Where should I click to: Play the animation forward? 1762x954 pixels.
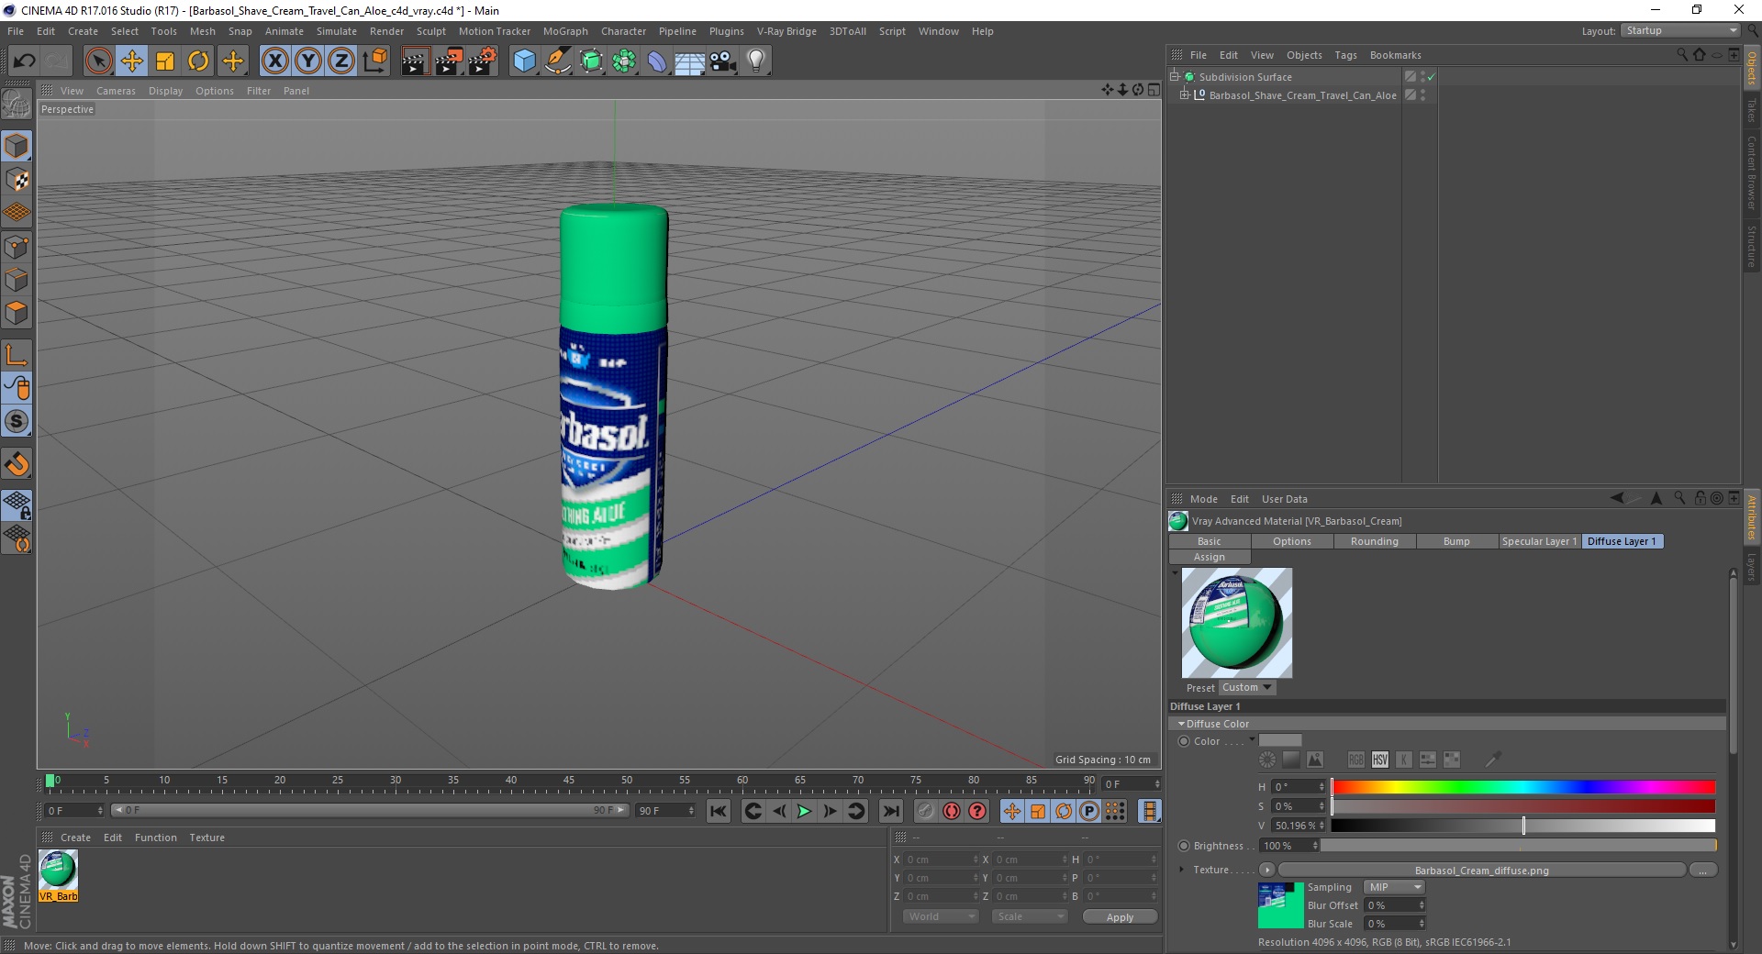tap(804, 811)
